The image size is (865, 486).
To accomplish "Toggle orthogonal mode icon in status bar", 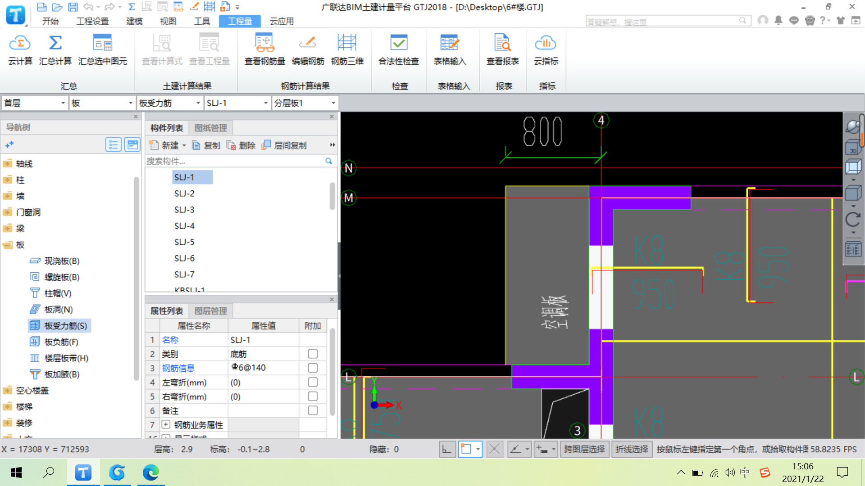I will pyautogui.click(x=447, y=449).
